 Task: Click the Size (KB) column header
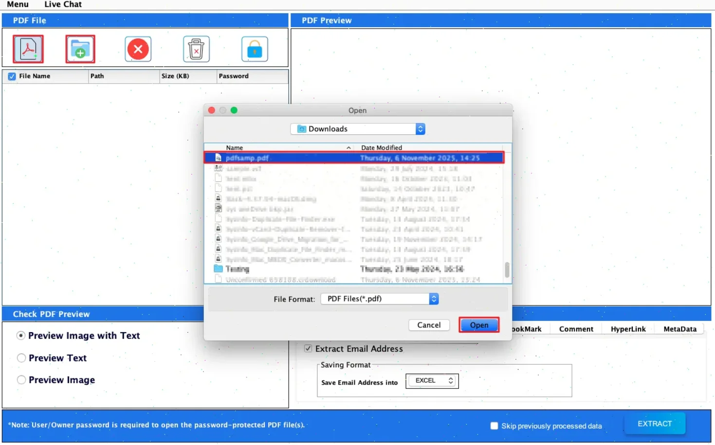[188, 76]
